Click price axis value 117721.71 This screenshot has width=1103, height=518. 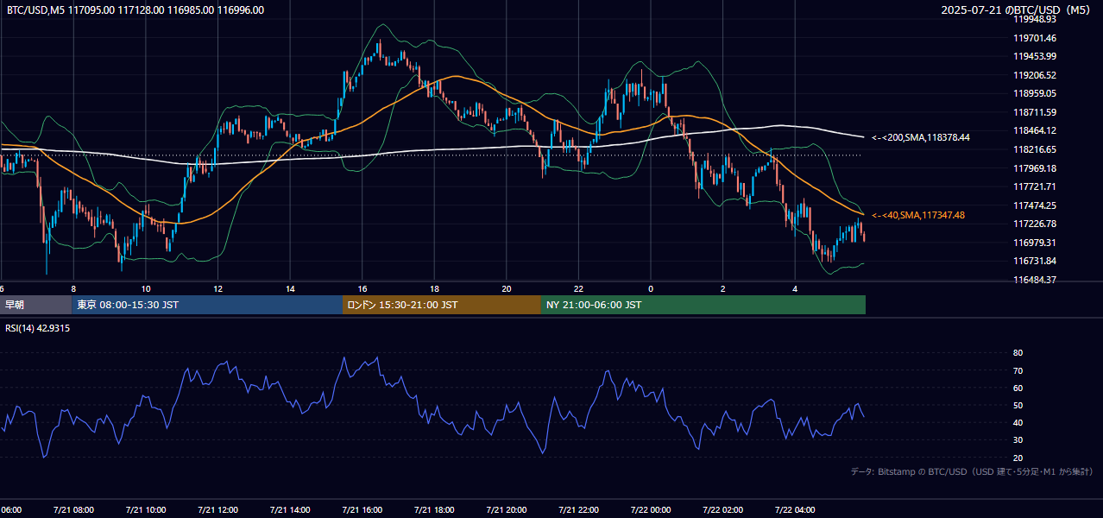[1035, 186]
